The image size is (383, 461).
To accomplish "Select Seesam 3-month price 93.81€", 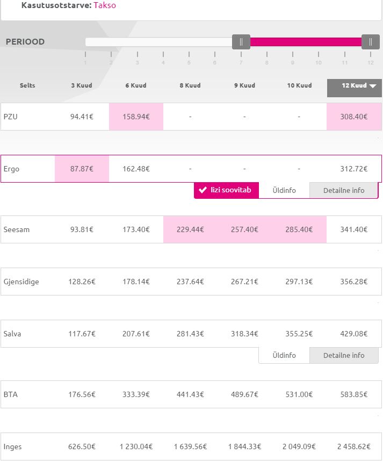I will tap(82, 229).
